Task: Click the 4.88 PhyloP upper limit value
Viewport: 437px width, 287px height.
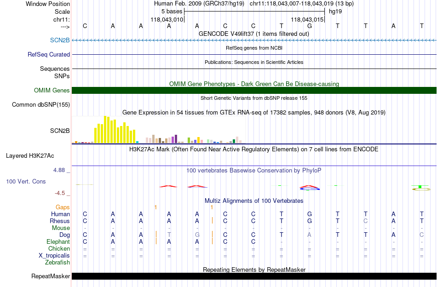Action: click(x=59, y=170)
